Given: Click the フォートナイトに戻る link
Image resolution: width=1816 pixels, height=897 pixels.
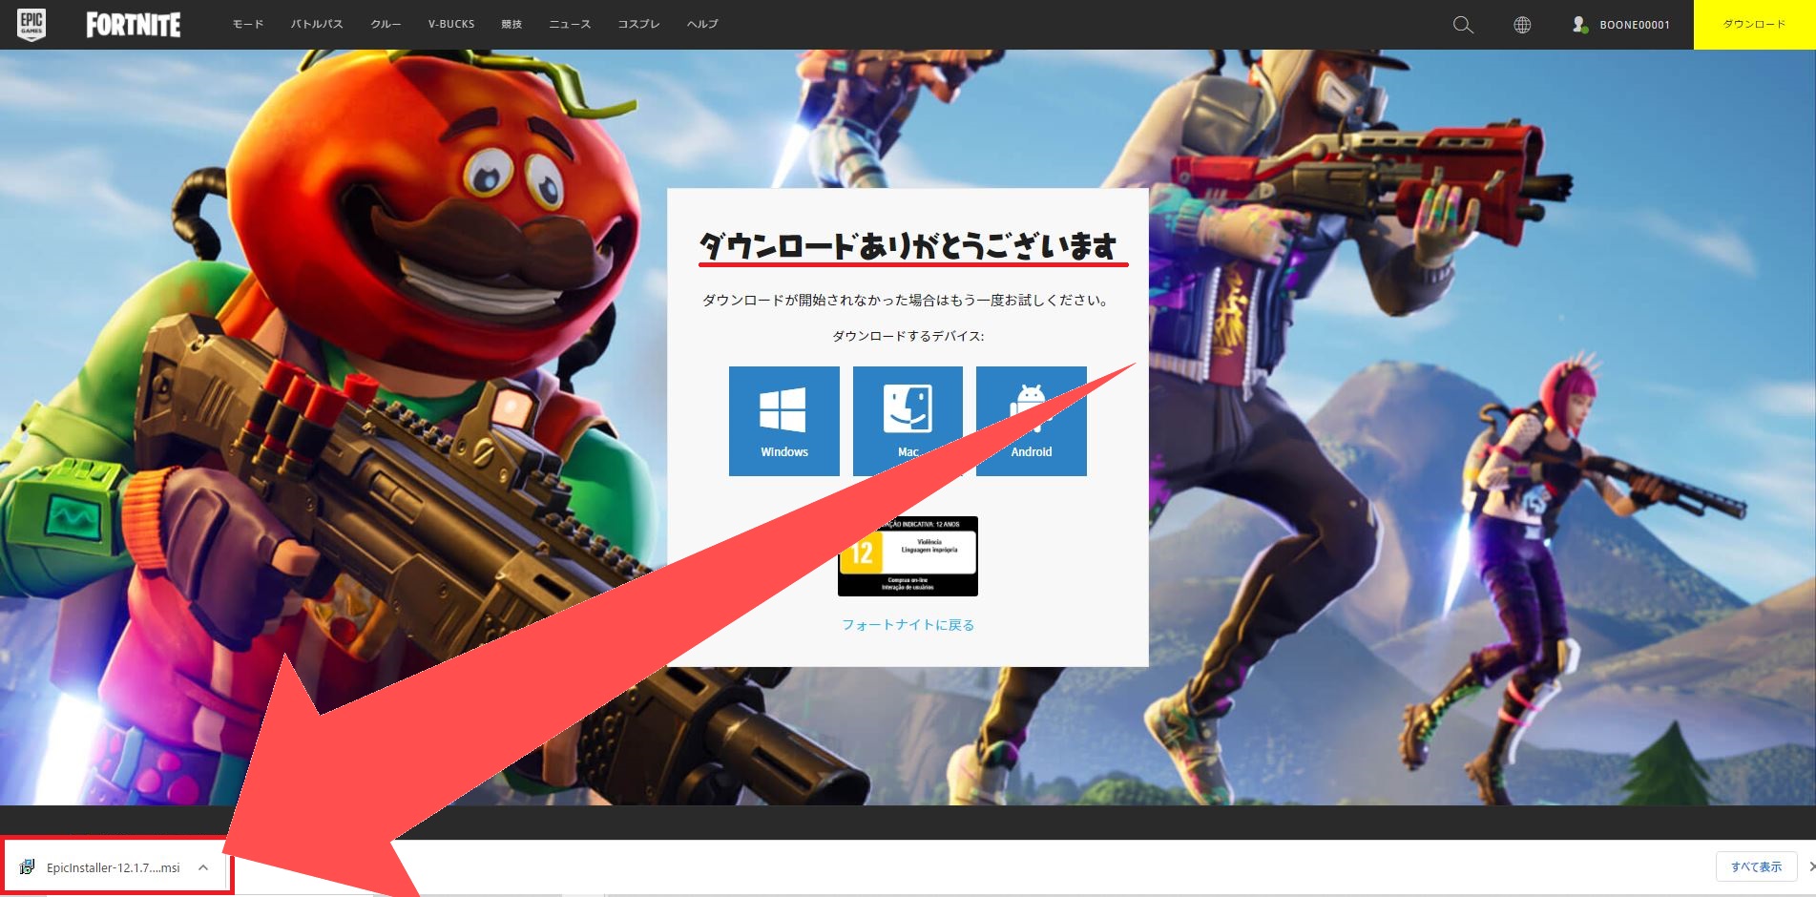Looking at the screenshot, I should click(908, 625).
